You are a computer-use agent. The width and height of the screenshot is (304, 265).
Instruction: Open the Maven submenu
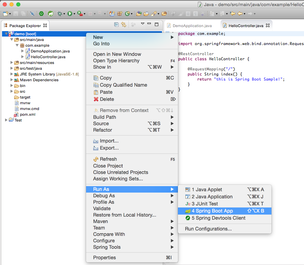click(x=132, y=221)
